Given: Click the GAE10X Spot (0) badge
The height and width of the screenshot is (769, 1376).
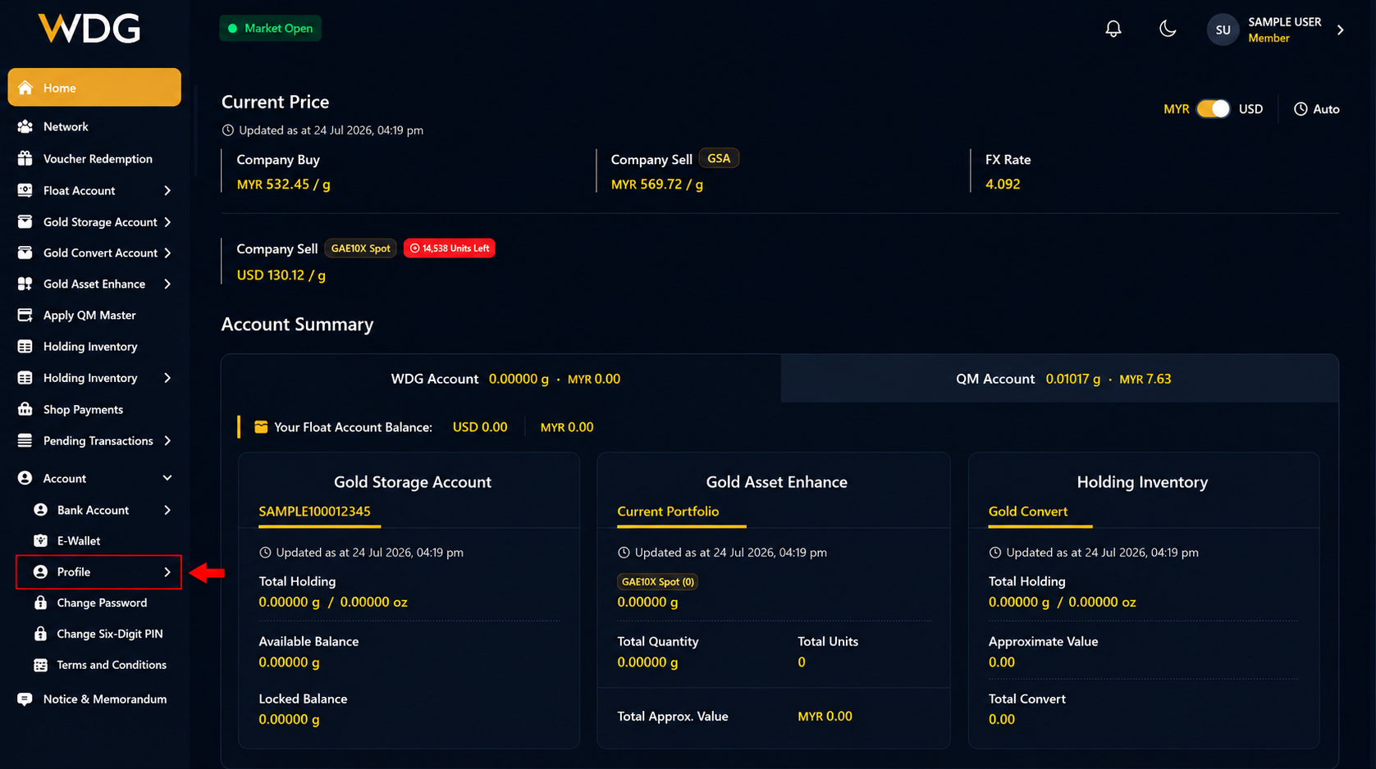Looking at the screenshot, I should pyautogui.click(x=657, y=582).
